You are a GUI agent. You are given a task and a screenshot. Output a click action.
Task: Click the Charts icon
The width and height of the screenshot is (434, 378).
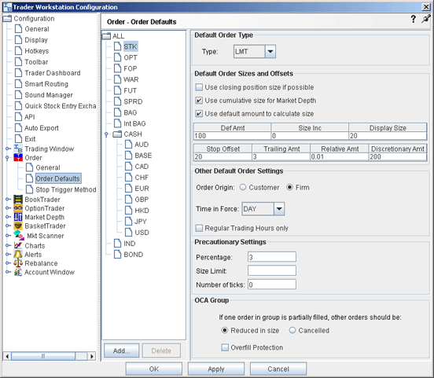(x=18, y=245)
